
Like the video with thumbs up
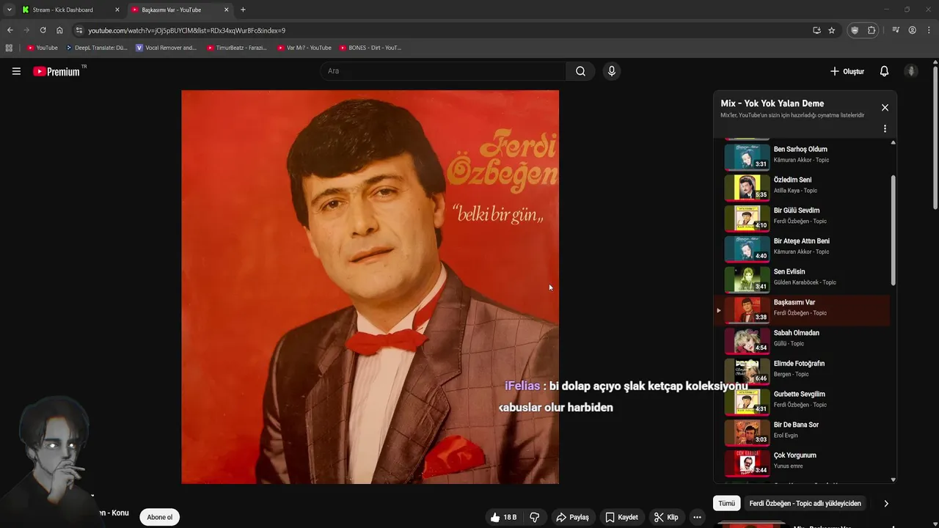click(x=503, y=517)
